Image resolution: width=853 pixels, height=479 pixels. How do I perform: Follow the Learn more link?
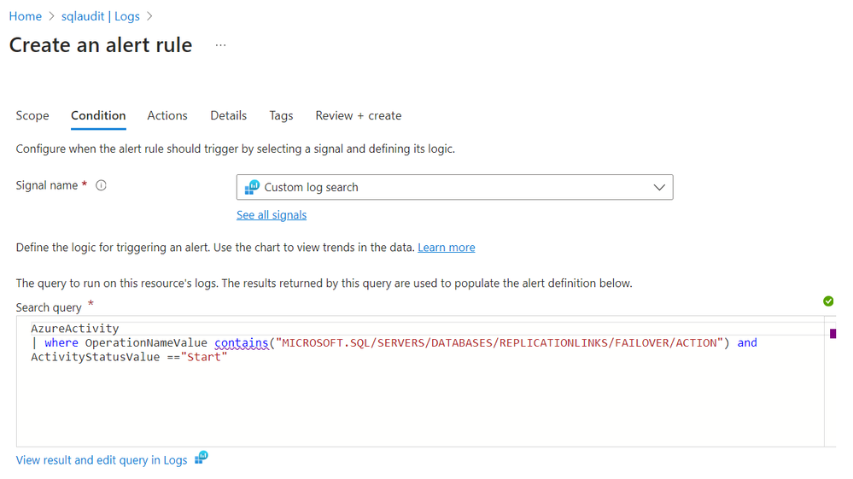[x=446, y=248]
